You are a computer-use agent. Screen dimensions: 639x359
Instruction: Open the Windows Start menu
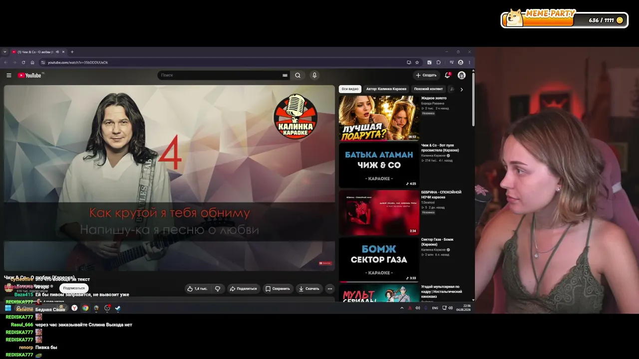coord(8,308)
